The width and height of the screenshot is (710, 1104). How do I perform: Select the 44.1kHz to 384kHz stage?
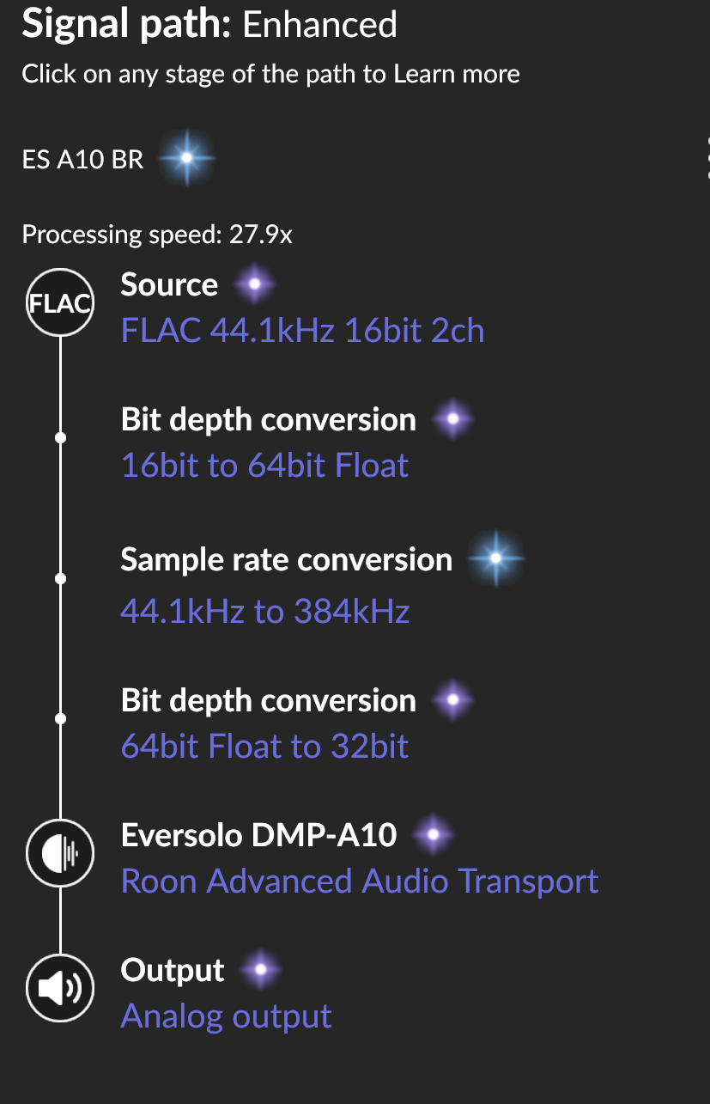click(x=264, y=612)
